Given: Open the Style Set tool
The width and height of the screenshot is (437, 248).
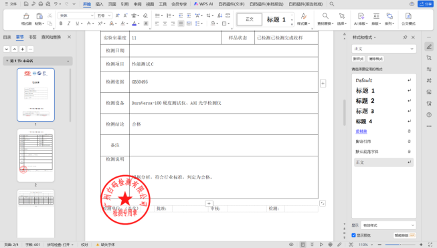Looking at the screenshot, I should [x=304, y=16].
